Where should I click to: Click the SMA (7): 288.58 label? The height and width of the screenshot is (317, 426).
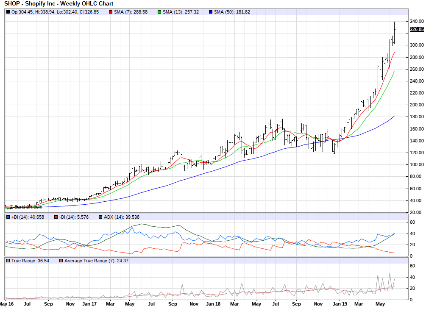(x=131, y=12)
